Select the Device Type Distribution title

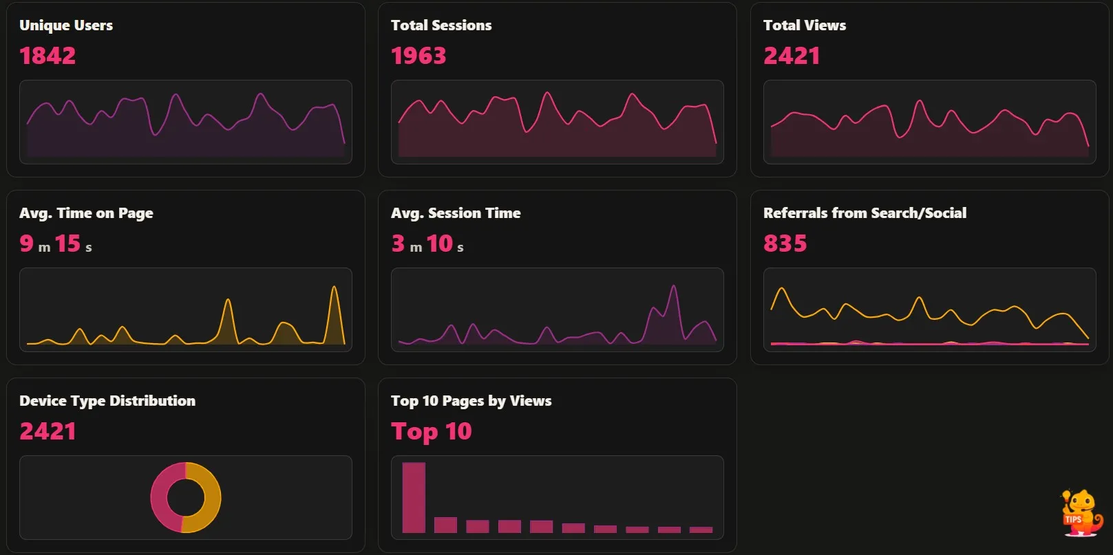coord(107,401)
